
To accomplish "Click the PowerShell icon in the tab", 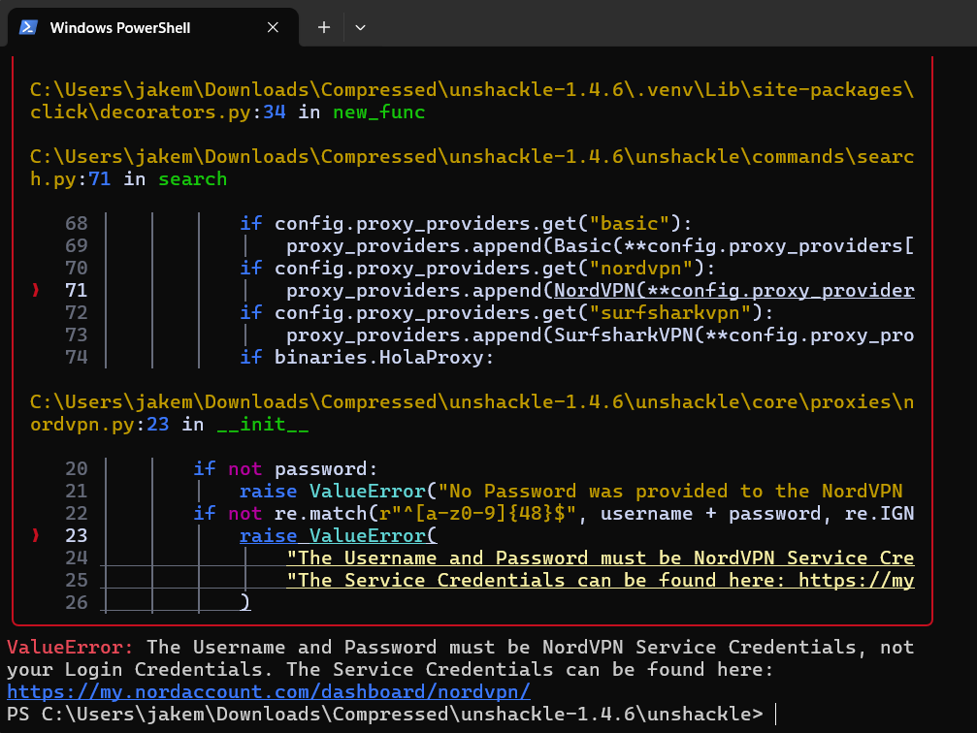I will click(29, 27).
